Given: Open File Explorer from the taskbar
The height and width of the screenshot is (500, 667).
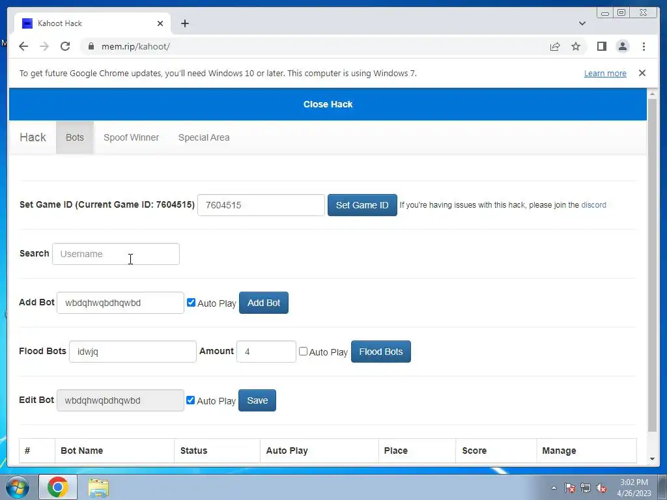Looking at the screenshot, I should [x=98, y=487].
